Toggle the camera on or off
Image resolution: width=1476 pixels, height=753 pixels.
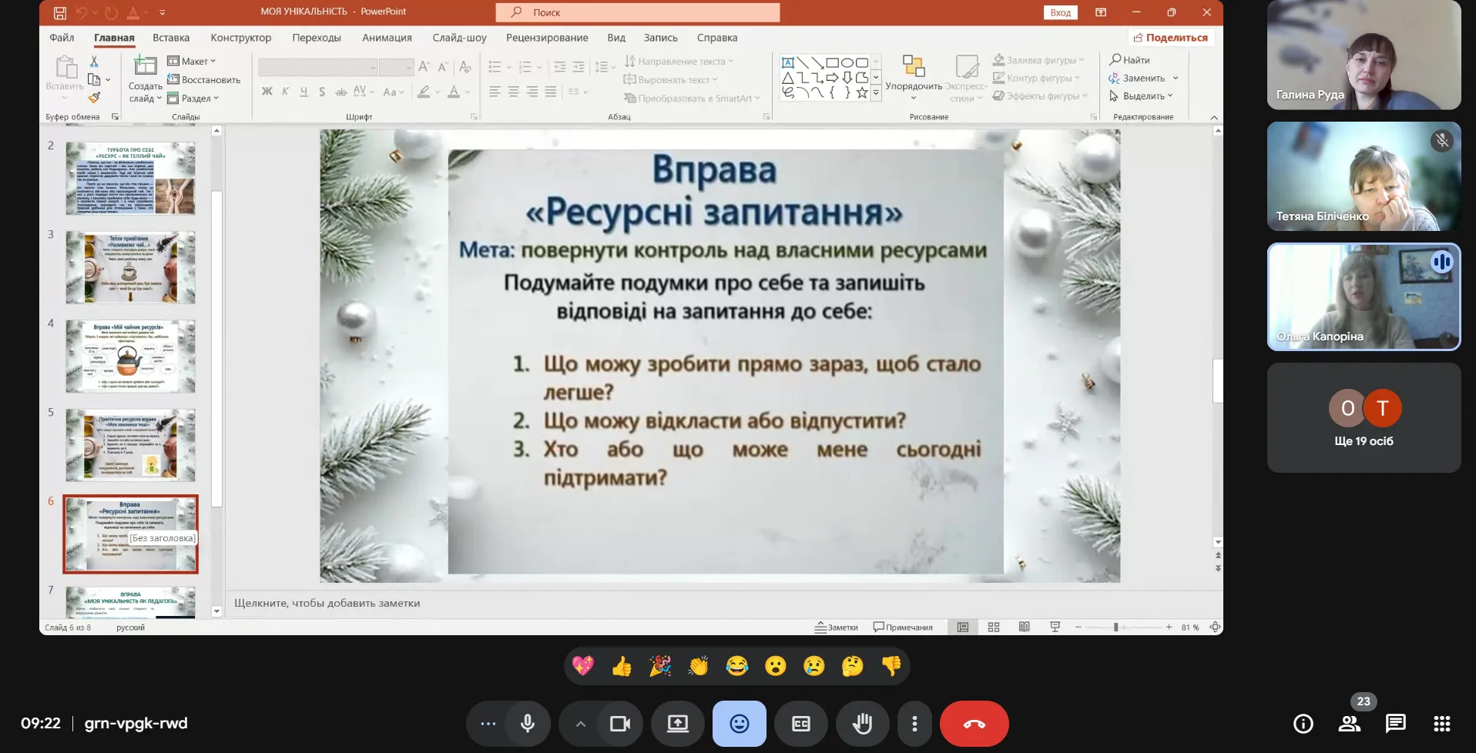pos(619,724)
